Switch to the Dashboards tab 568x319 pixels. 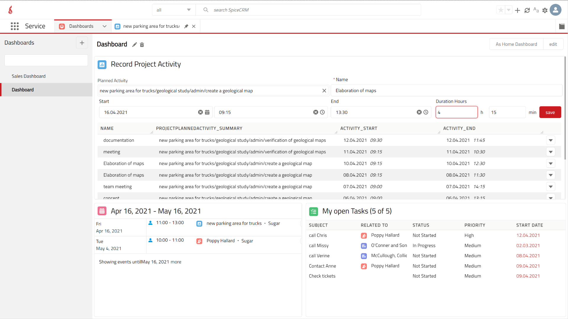point(81,26)
